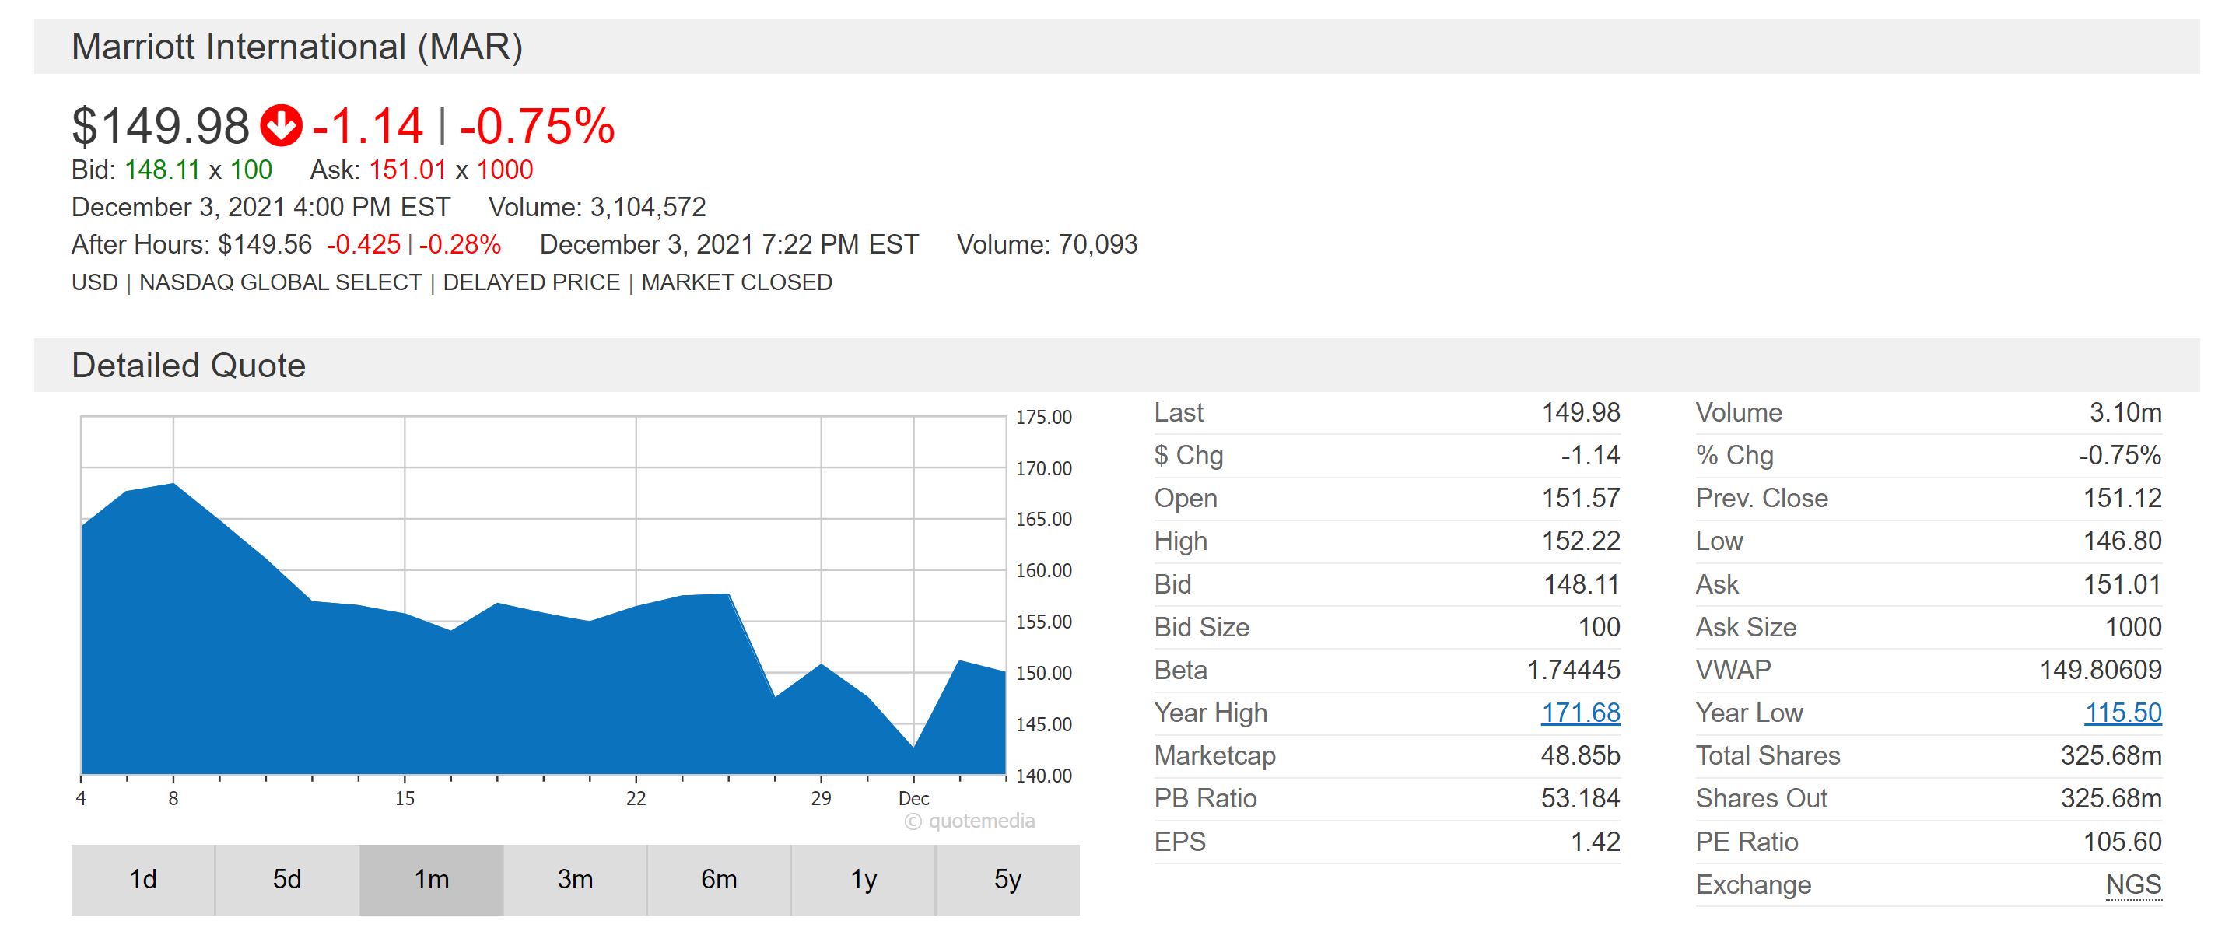Open the Year Low 115.50 link
This screenshot has width=2225, height=942.
[x=2122, y=713]
